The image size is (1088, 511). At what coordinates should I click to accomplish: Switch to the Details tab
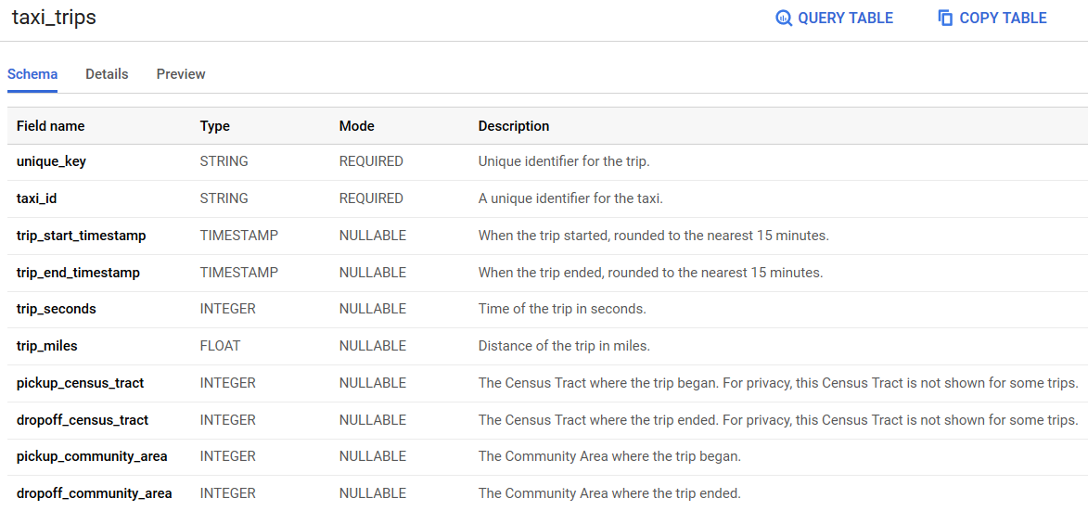click(x=107, y=74)
